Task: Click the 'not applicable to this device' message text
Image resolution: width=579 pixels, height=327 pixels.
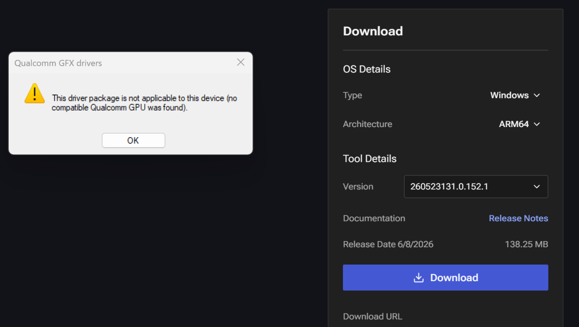Action: [x=144, y=103]
